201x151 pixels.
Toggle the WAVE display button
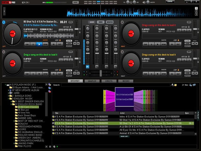[76, 2]
